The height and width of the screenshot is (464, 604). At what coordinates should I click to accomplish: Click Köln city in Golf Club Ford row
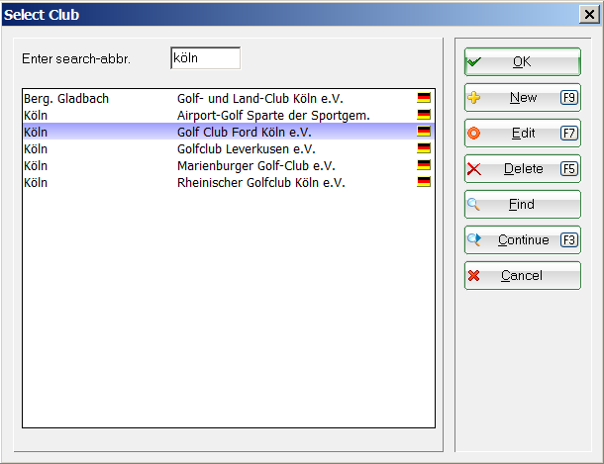pyautogui.click(x=36, y=132)
